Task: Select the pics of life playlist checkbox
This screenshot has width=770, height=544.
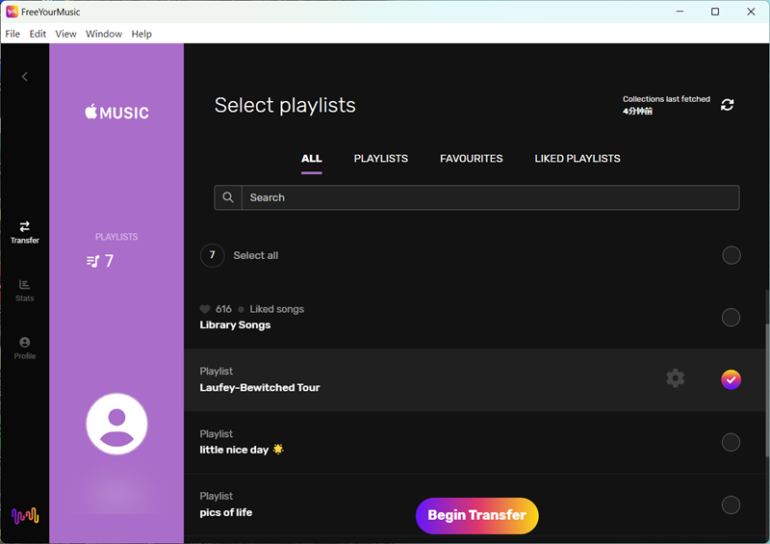Action: coord(731,505)
